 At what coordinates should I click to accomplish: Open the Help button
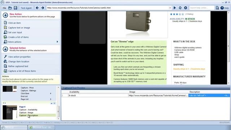click(225, 8)
